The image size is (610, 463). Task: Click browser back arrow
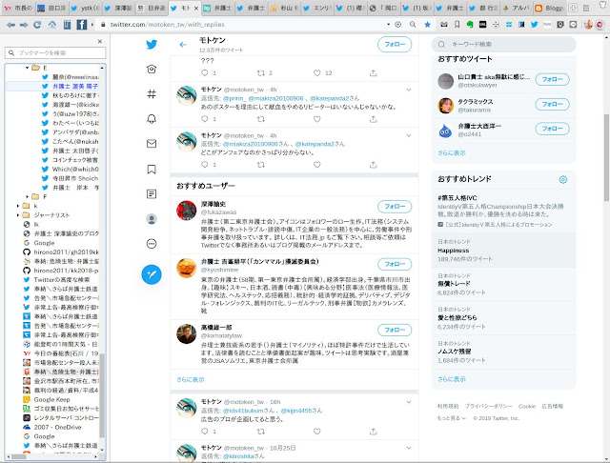click(10, 25)
